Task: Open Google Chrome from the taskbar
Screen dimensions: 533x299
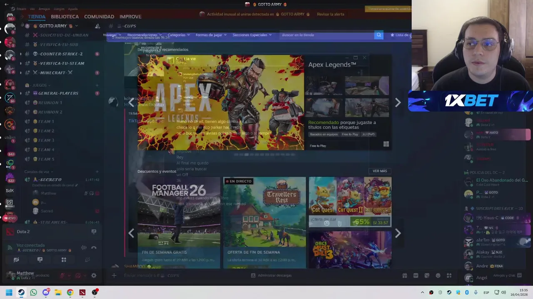Action: click(x=70, y=292)
